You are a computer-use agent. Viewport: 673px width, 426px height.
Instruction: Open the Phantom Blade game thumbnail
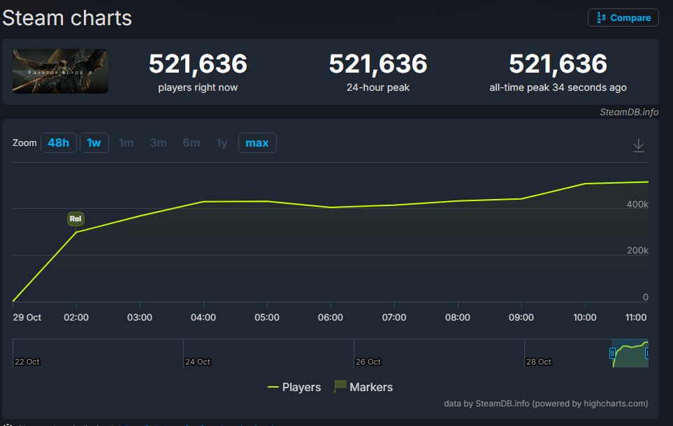(x=60, y=71)
